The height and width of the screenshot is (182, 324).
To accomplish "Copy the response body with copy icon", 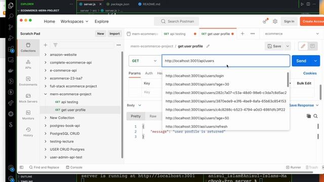I will (309, 116).
